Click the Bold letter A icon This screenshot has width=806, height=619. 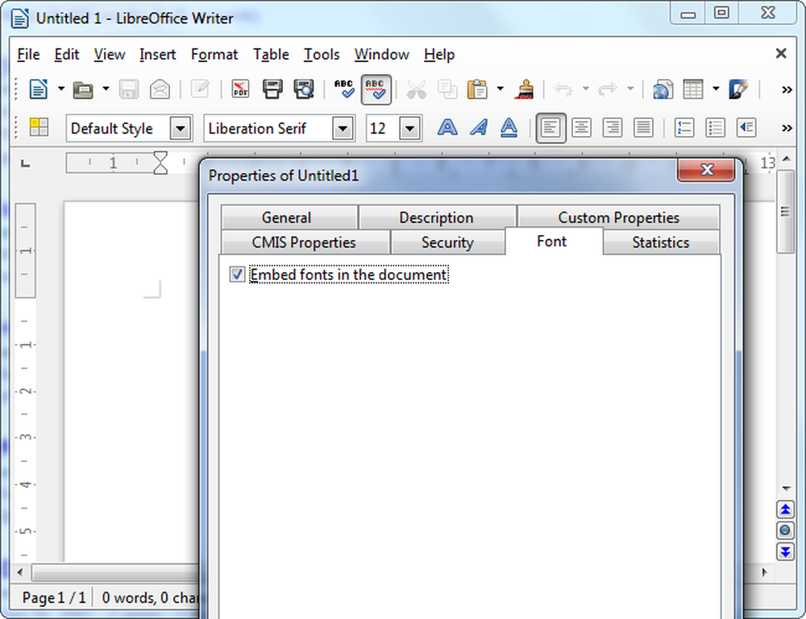pyautogui.click(x=447, y=127)
